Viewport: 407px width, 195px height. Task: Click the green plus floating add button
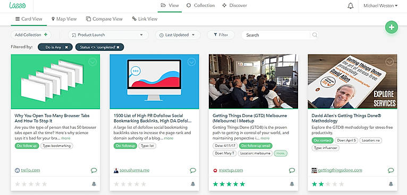[392, 27]
